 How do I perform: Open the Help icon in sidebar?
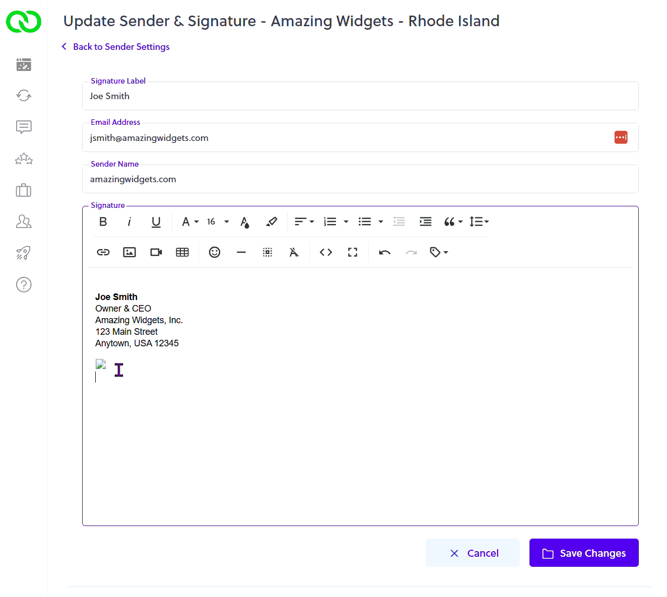[24, 285]
